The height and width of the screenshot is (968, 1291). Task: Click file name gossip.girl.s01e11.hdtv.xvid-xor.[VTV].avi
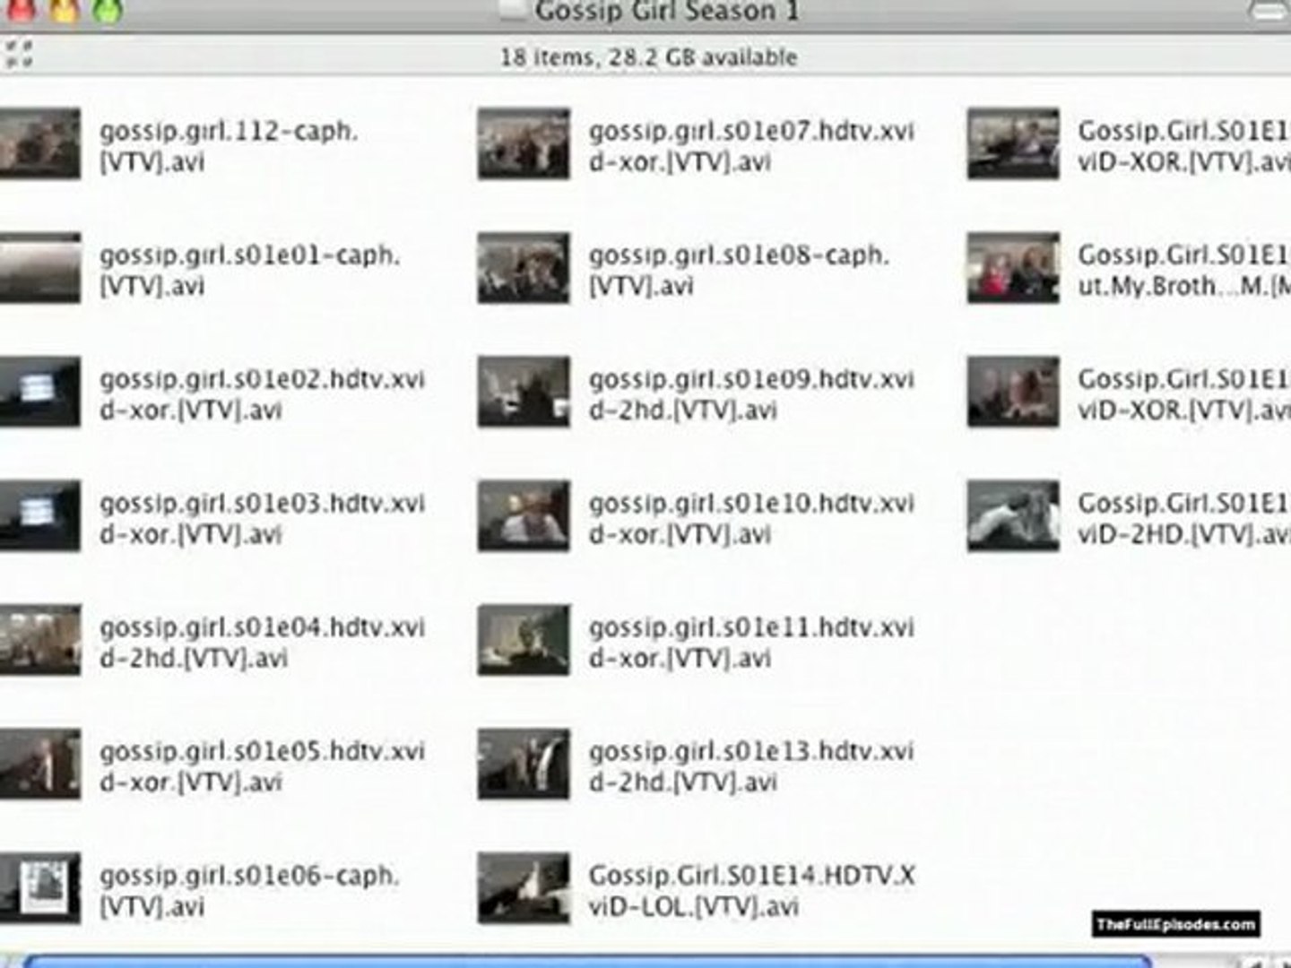[751, 642]
